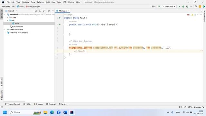
Task: Open Search Everywhere magnifier icon
Action: [x=196, y=6]
